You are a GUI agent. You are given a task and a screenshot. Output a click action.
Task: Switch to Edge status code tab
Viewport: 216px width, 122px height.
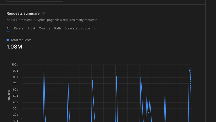pos(77,28)
